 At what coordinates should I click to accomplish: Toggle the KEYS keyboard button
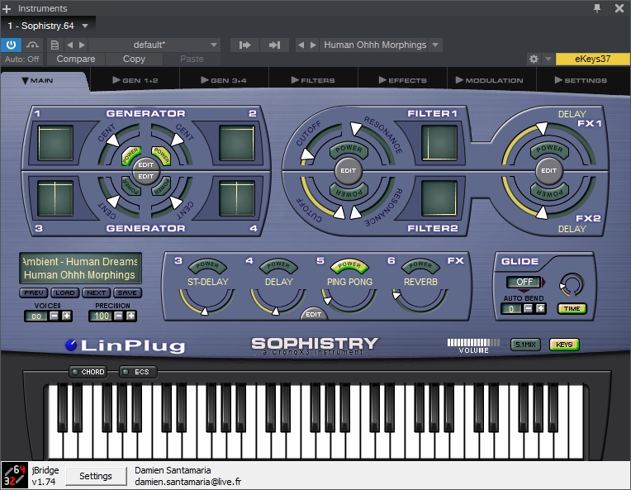[564, 345]
